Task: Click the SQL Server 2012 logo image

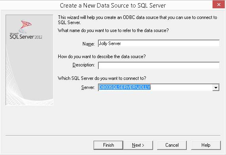Action: tap(26, 30)
